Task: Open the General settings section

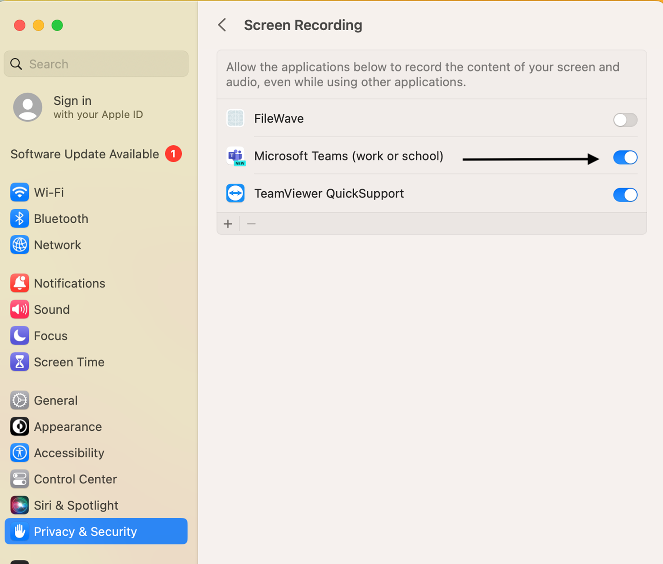Action: [x=55, y=400]
